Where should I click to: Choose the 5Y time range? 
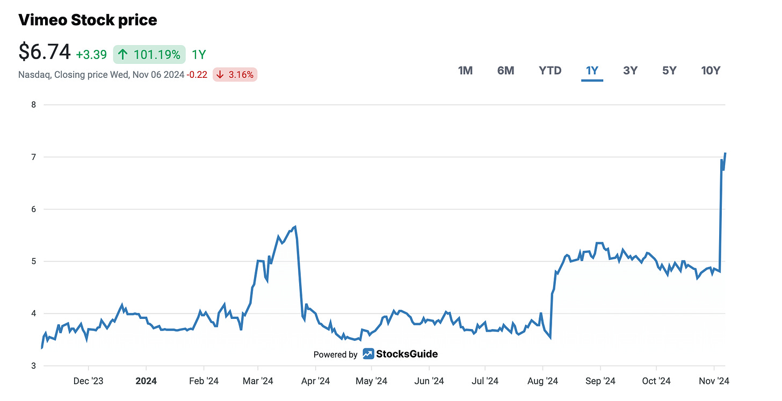[x=669, y=70]
